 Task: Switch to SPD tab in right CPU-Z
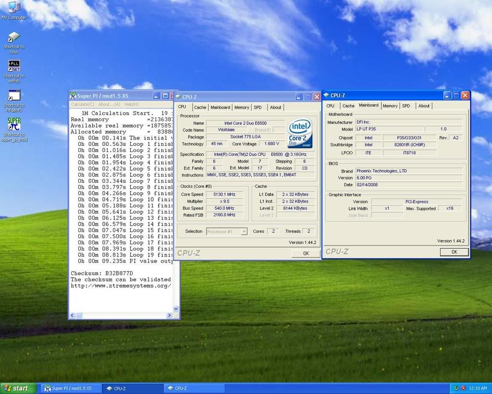click(406, 106)
